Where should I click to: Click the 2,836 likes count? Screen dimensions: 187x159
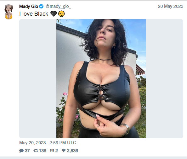(72, 151)
